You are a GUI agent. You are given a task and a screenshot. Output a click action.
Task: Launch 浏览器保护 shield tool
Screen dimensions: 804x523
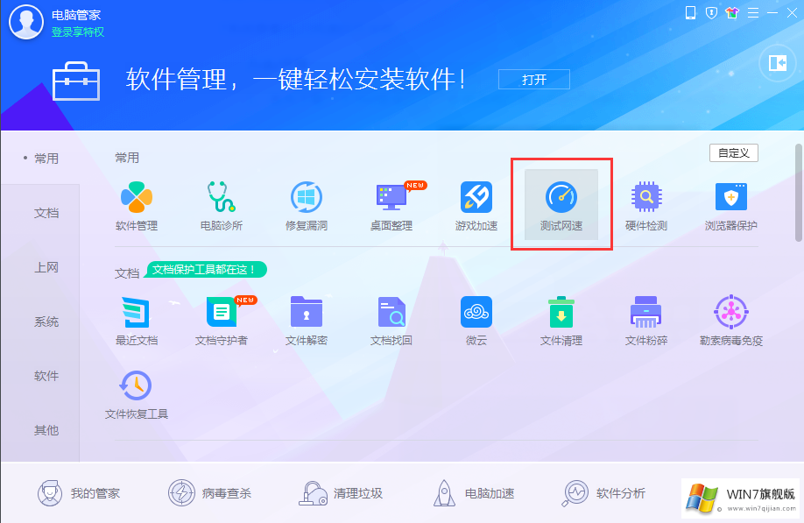731,197
